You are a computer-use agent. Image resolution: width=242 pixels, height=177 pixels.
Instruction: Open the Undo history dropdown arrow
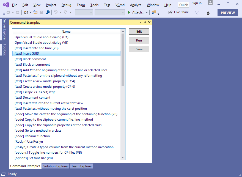tap(60, 13)
